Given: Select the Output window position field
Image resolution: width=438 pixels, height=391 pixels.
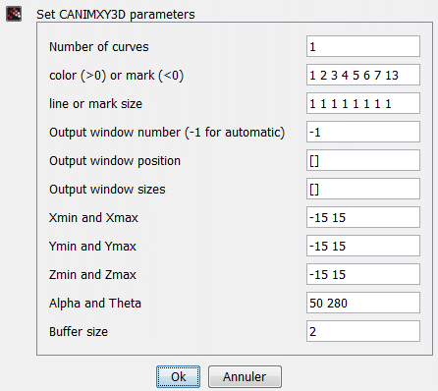Looking at the screenshot, I should 363,160.
